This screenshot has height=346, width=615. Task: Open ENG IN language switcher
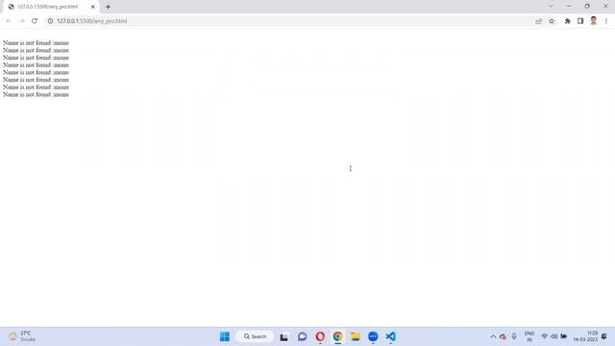(529, 336)
